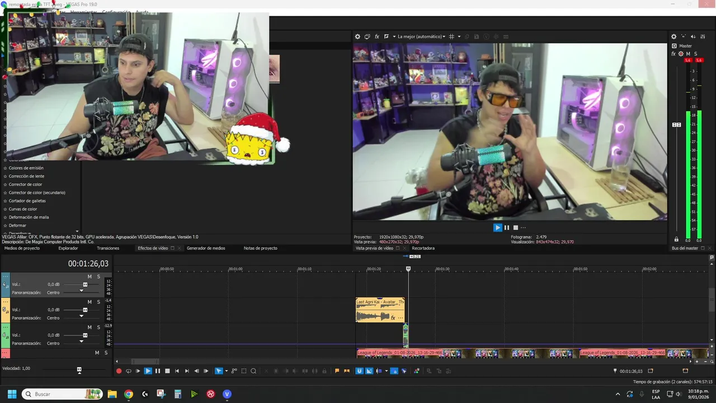The height and width of the screenshot is (403, 716).
Task: Go to start of the project
Action: 177,371
